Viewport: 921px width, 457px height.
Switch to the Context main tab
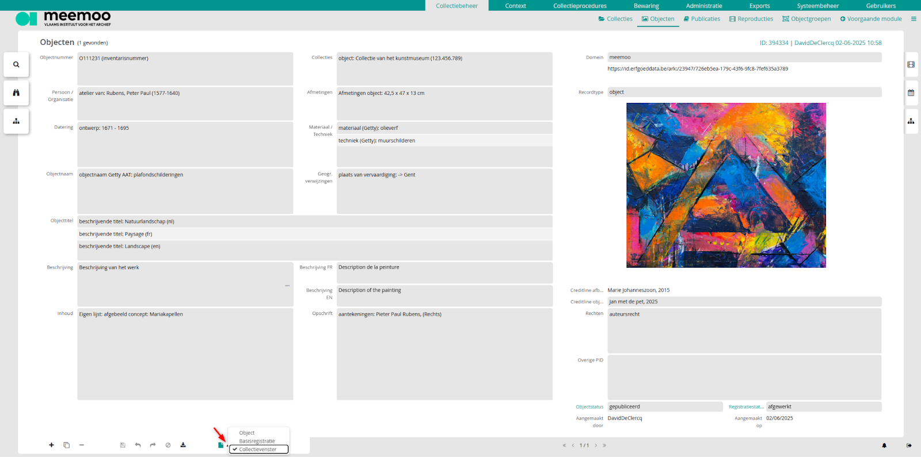pyautogui.click(x=515, y=6)
